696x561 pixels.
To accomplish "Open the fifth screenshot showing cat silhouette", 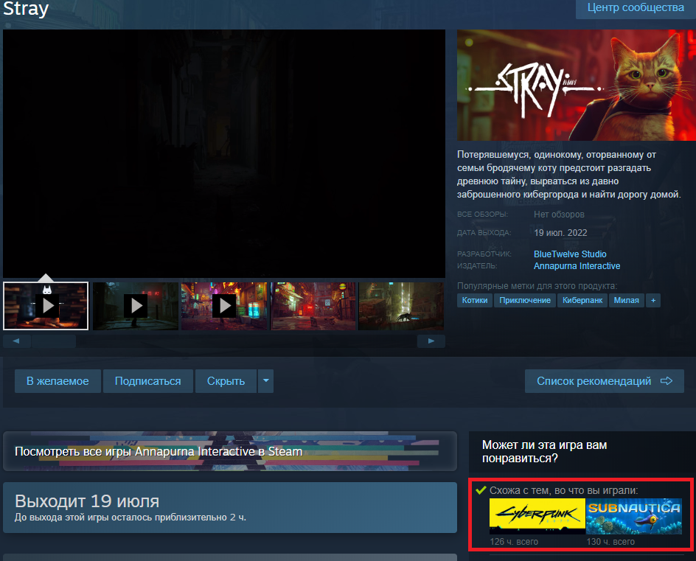I will (401, 306).
